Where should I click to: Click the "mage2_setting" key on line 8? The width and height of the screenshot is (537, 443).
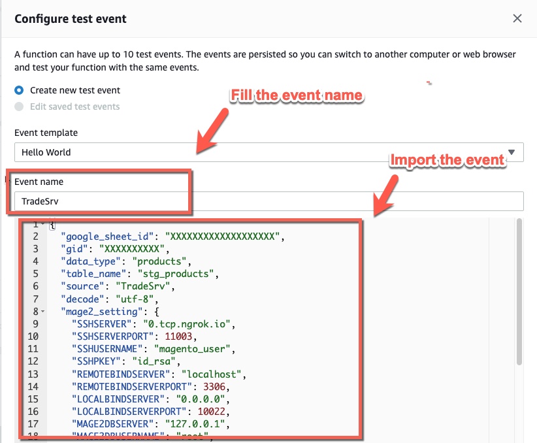point(102,312)
